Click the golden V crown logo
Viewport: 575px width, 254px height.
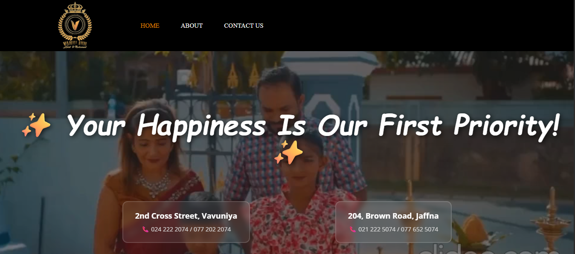click(x=75, y=25)
